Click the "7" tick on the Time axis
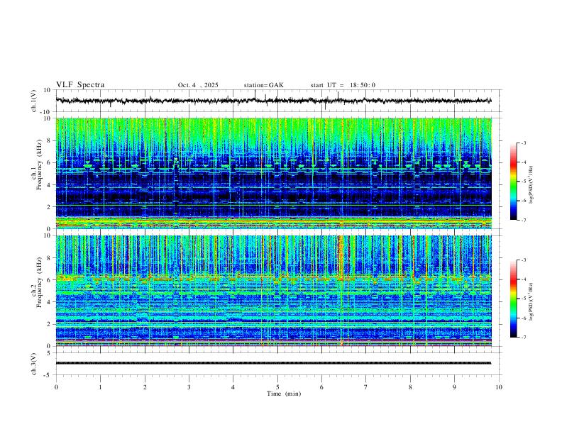 pyautogui.click(x=366, y=387)
